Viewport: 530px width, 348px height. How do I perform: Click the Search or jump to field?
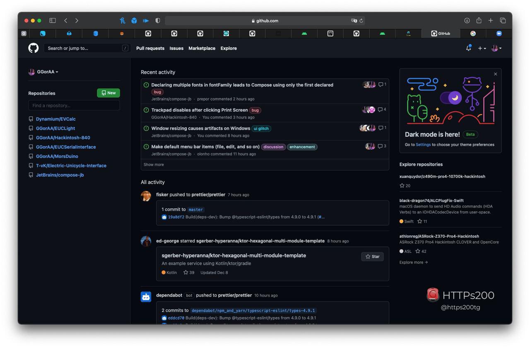point(87,48)
